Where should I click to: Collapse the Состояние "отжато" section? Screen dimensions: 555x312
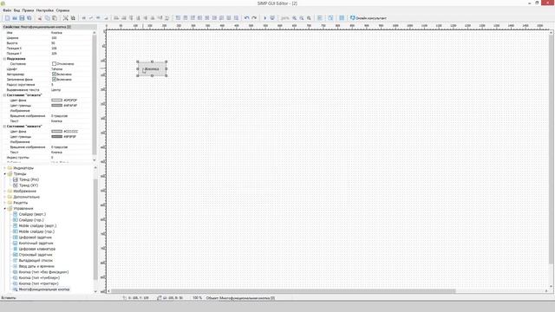[4, 95]
